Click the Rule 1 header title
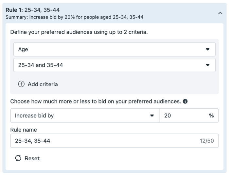 (x=33, y=10)
